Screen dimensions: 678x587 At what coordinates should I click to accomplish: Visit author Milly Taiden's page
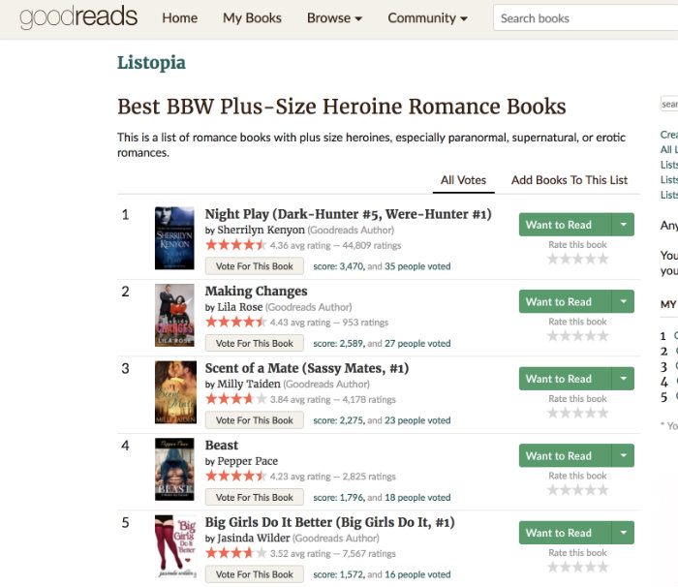[x=249, y=385]
